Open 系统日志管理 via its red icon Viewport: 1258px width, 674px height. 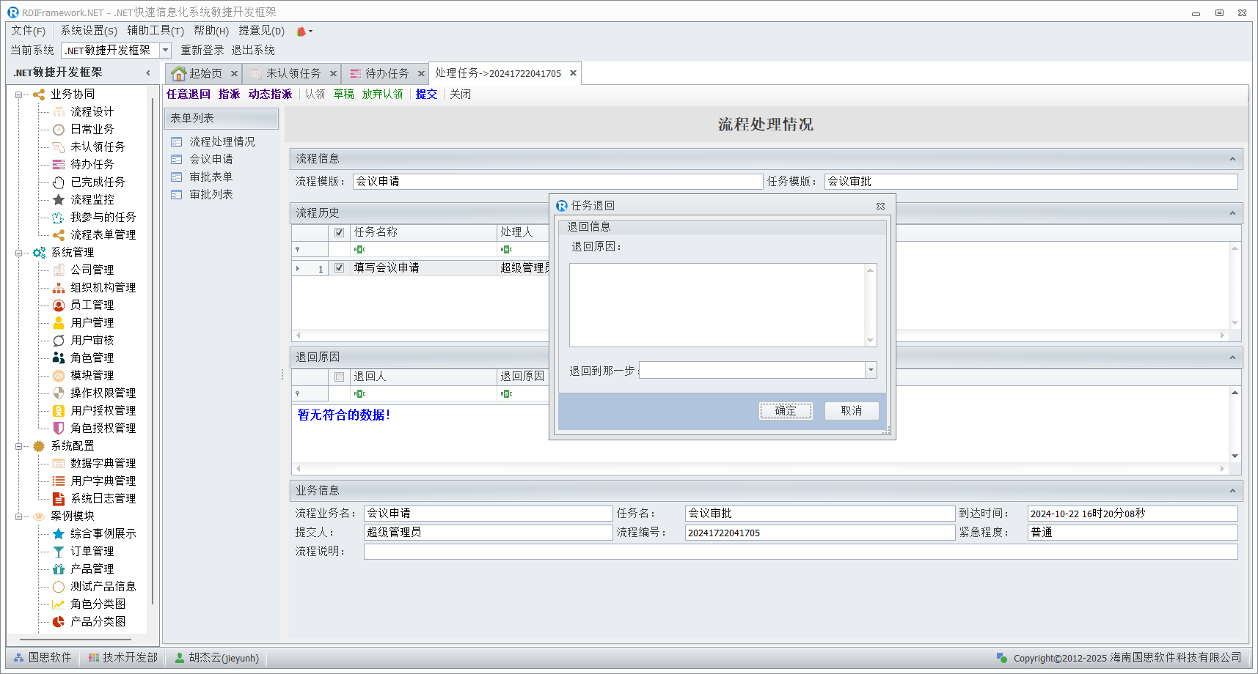(59, 499)
